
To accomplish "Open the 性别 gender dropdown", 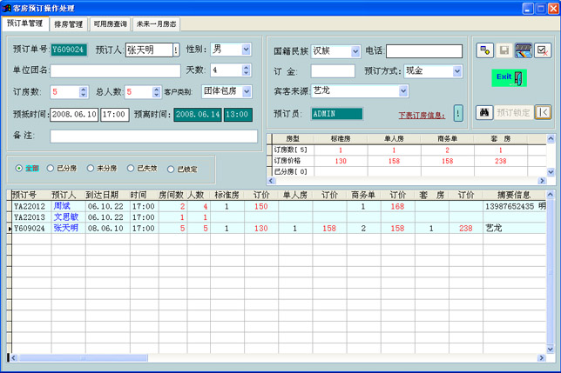I will 245,50.
